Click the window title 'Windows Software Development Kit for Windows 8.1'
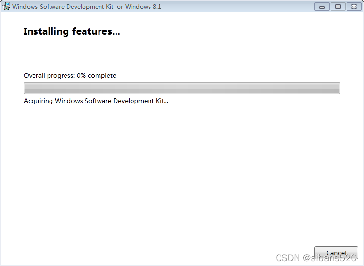Image resolution: width=364 pixels, height=266 pixels. [86, 6]
